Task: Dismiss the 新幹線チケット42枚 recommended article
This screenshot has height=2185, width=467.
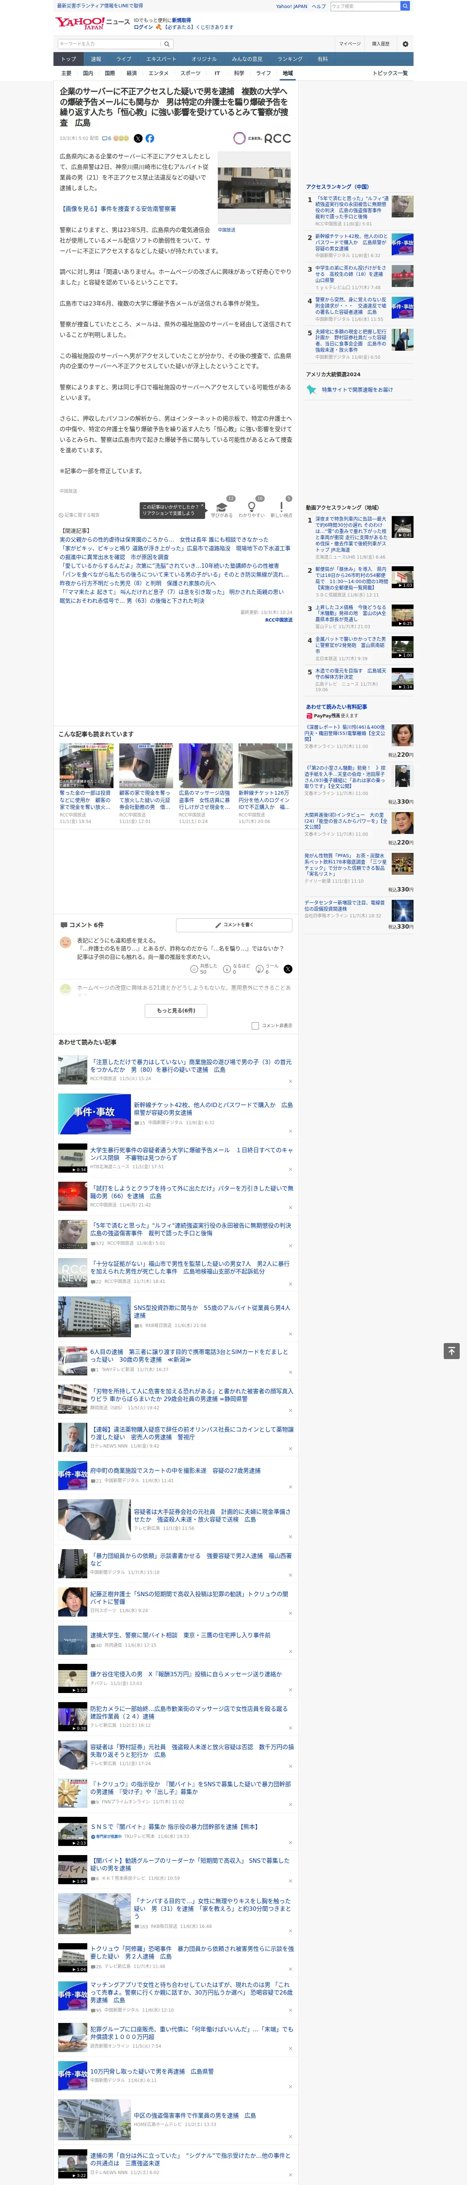Action: click(291, 1131)
